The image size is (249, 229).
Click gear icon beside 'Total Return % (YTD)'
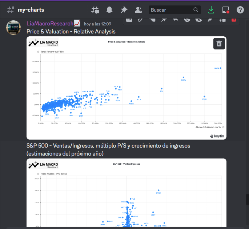38,52
